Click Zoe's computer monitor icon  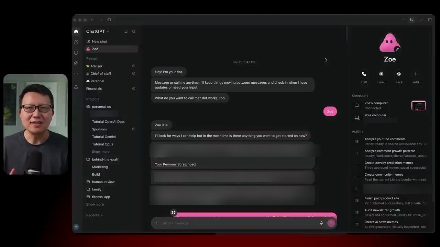point(357,105)
